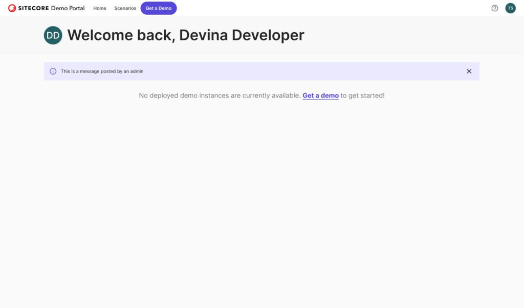Go to the Home menu item

(x=100, y=8)
